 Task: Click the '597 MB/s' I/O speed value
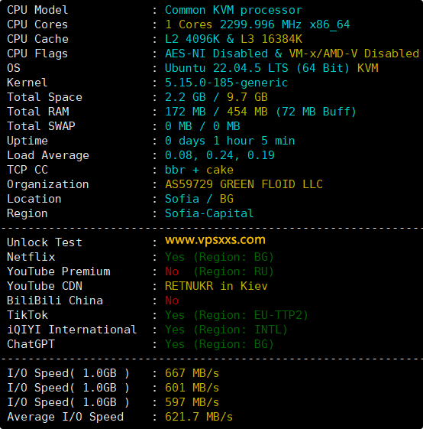click(192, 402)
